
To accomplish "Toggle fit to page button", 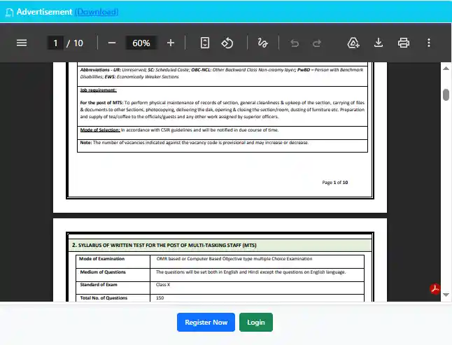I will [x=204, y=43].
